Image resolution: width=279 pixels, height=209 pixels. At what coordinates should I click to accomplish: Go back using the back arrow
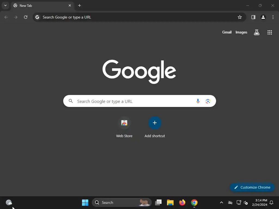6,17
